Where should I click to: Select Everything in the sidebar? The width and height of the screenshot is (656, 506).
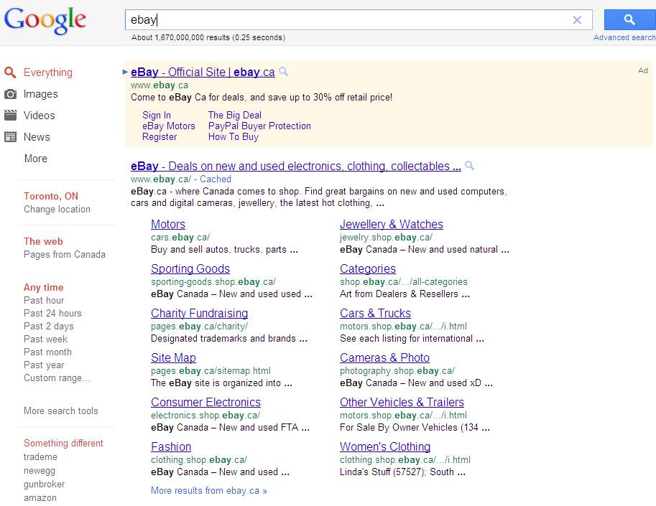(48, 72)
